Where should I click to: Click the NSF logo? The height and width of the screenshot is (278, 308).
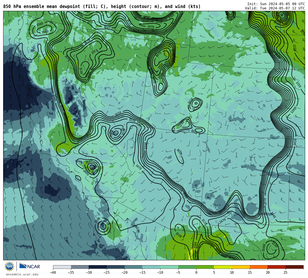pos(9,267)
